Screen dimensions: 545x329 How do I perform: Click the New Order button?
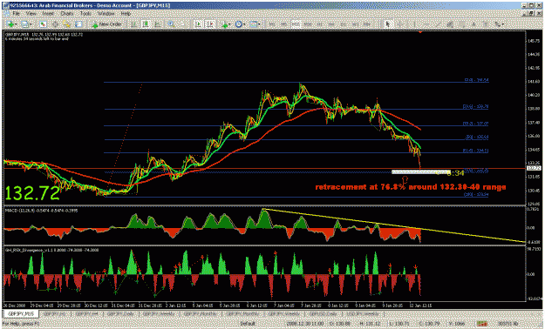106,24
